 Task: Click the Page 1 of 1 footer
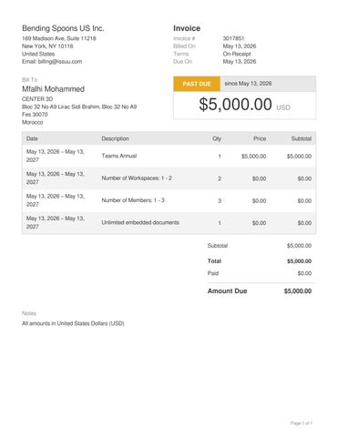coord(302,423)
